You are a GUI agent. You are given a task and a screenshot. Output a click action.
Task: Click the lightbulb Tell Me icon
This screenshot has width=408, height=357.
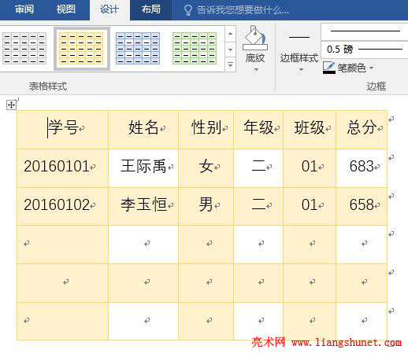point(187,10)
